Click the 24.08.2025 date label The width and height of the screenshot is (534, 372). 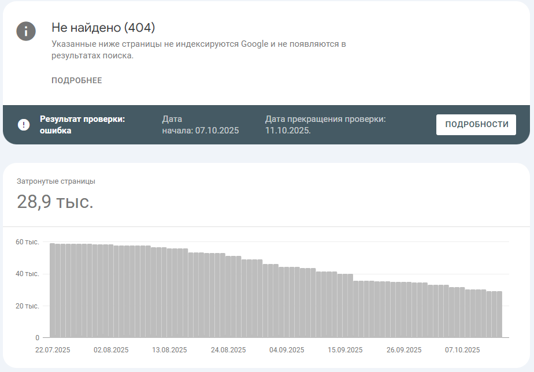point(228,350)
